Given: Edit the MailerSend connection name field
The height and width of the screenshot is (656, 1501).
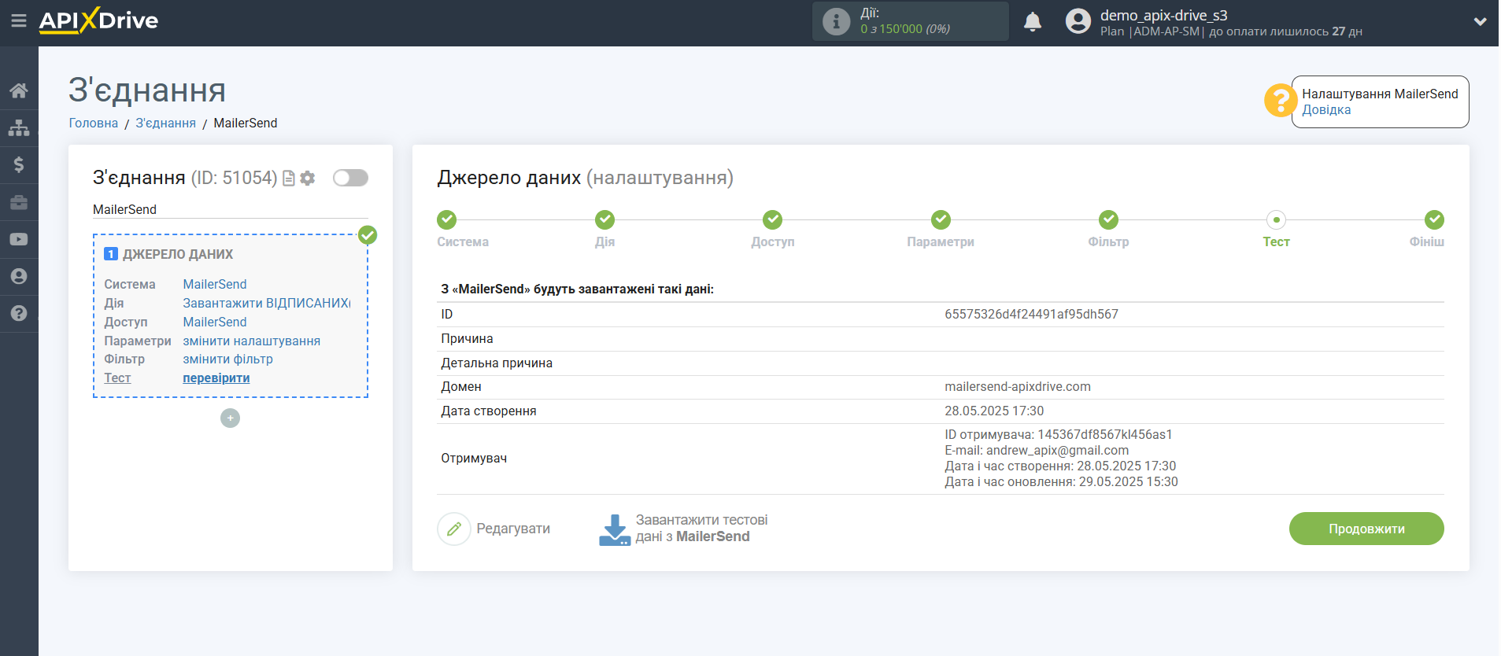Looking at the screenshot, I should 231,209.
